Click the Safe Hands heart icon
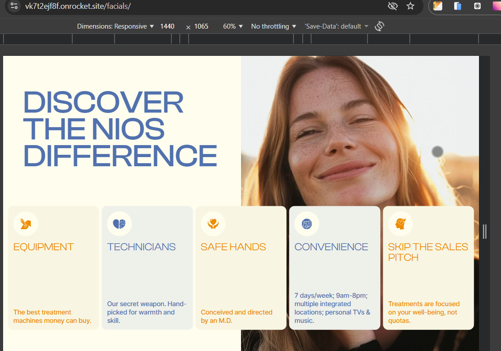The height and width of the screenshot is (351, 501). (x=213, y=224)
